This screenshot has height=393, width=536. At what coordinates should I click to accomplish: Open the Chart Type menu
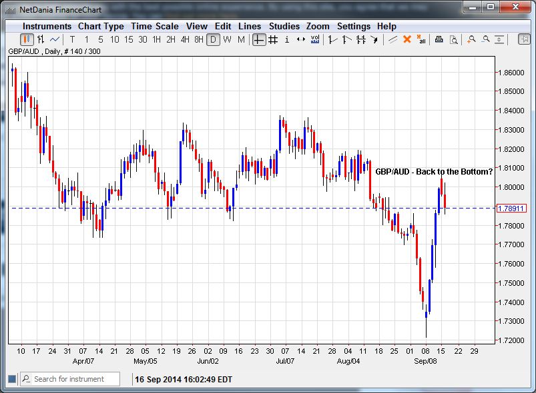[101, 26]
